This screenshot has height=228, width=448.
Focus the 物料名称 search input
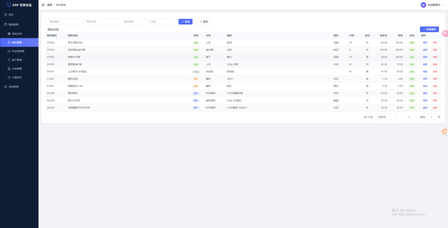(x=102, y=22)
